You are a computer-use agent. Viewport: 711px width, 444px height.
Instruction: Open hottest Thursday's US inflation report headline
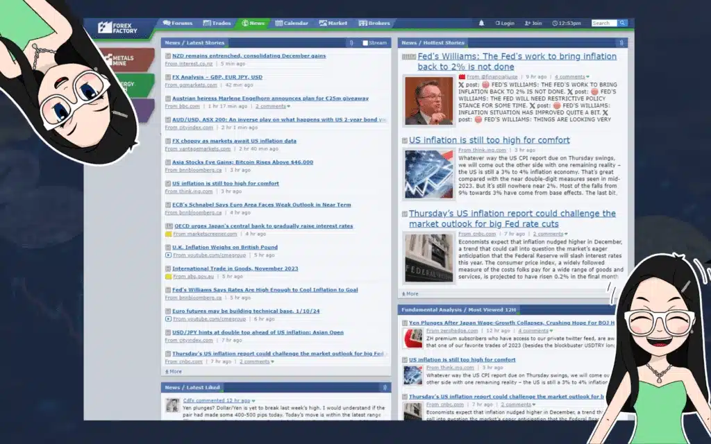(x=512, y=219)
